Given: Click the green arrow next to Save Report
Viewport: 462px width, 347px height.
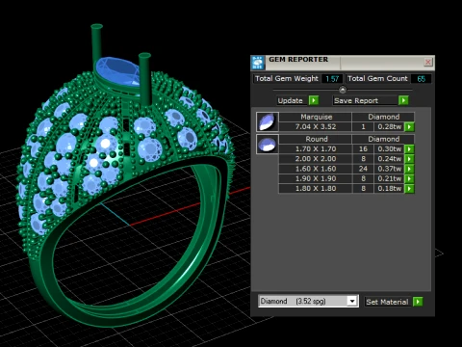Looking at the screenshot, I should point(403,100).
